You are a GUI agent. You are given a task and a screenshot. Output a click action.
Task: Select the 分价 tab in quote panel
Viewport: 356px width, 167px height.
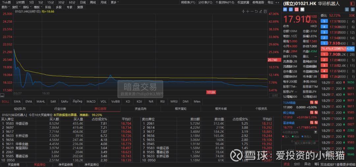click(297, 164)
